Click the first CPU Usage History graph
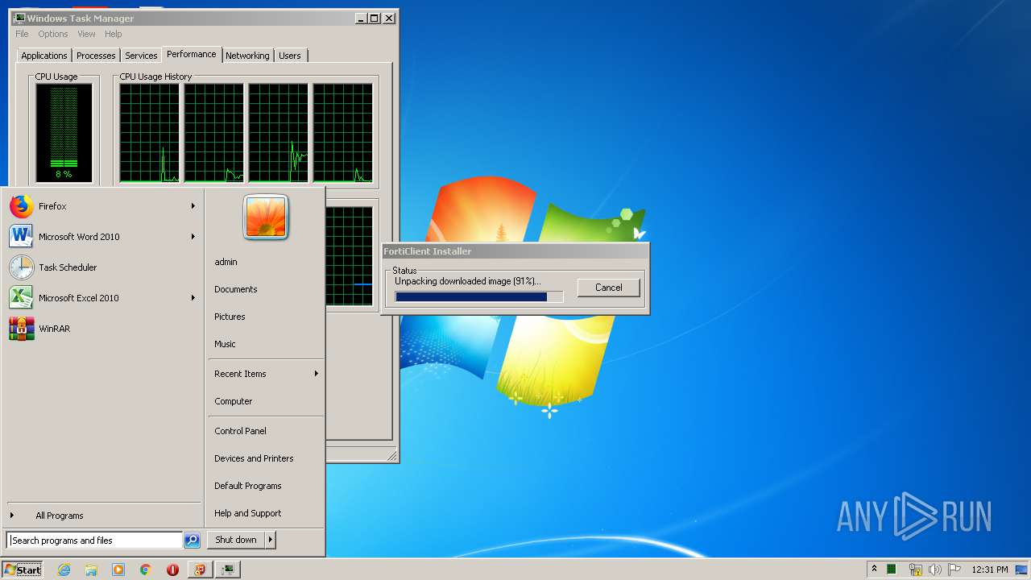This screenshot has height=580, width=1031. pyautogui.click(x=150, y=133)
